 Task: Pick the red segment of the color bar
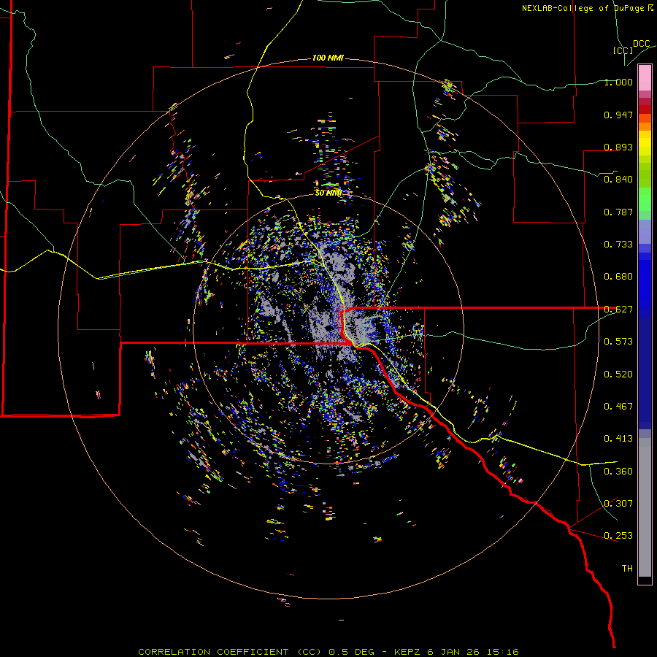coord(645,109)
